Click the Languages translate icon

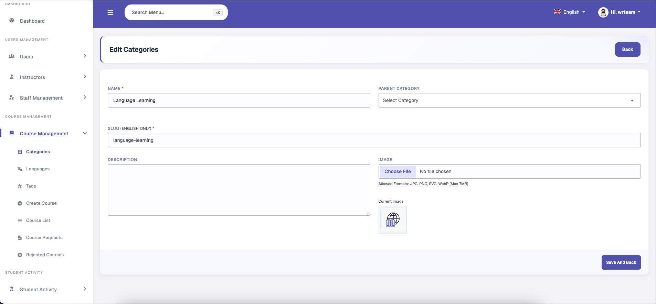click(20, 169)
